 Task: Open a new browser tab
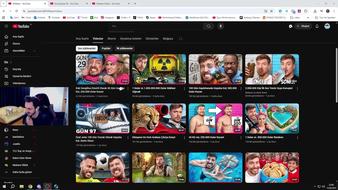pos(135,4)
